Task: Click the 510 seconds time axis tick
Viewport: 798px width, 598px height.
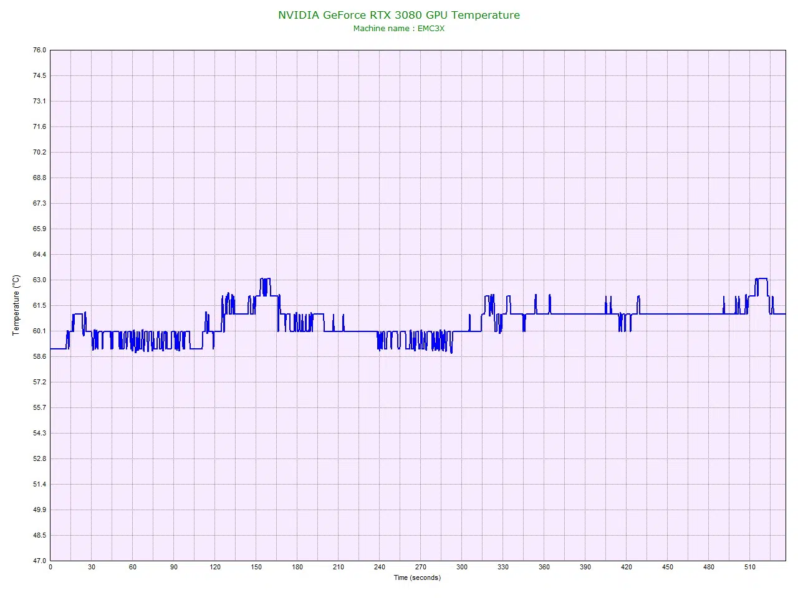Action: point(750,567)
